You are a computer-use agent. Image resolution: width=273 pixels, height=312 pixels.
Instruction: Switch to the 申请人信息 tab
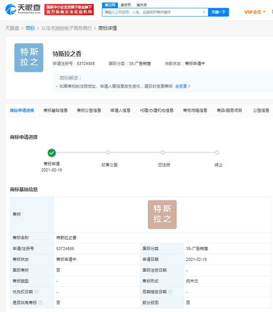click(121, 110)
